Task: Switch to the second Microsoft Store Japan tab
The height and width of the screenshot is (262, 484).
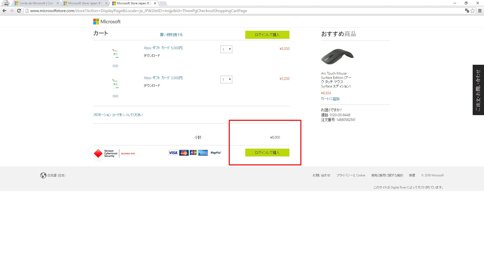Action: 85,3
